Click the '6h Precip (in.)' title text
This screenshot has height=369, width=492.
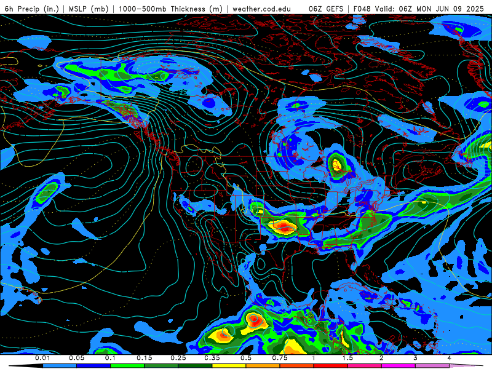click(32, 9)
